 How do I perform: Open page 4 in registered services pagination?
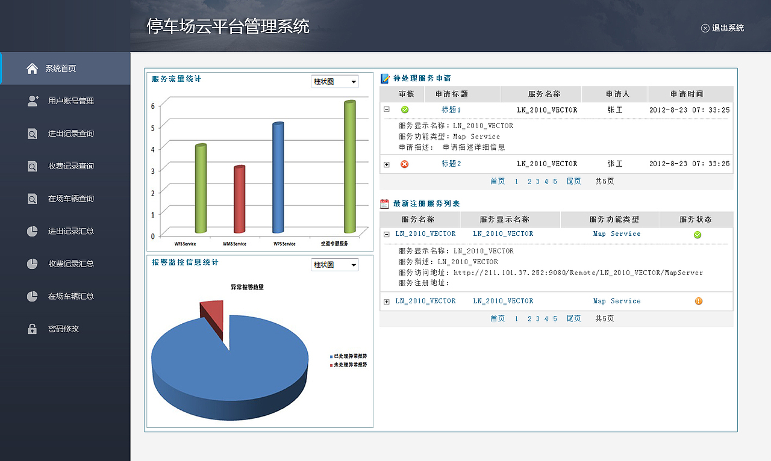(x=546, y=318)
